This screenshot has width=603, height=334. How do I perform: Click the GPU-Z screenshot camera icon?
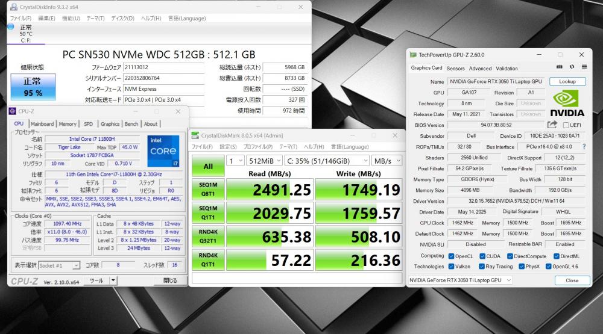point(560,67)
